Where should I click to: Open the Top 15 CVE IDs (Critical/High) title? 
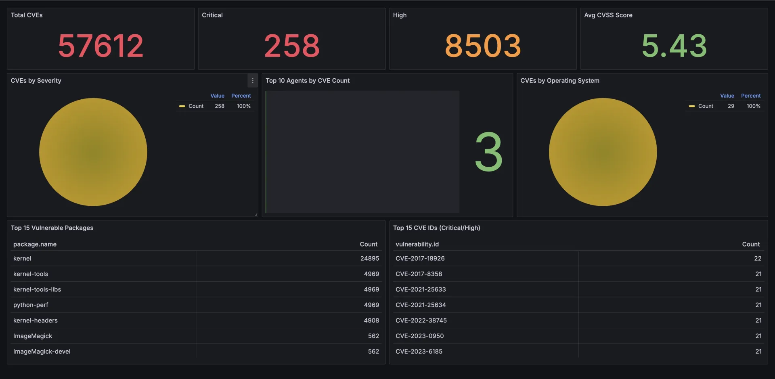pos(437,228)
